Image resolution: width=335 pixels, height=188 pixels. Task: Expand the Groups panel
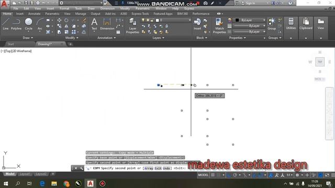tap(275, 38)
